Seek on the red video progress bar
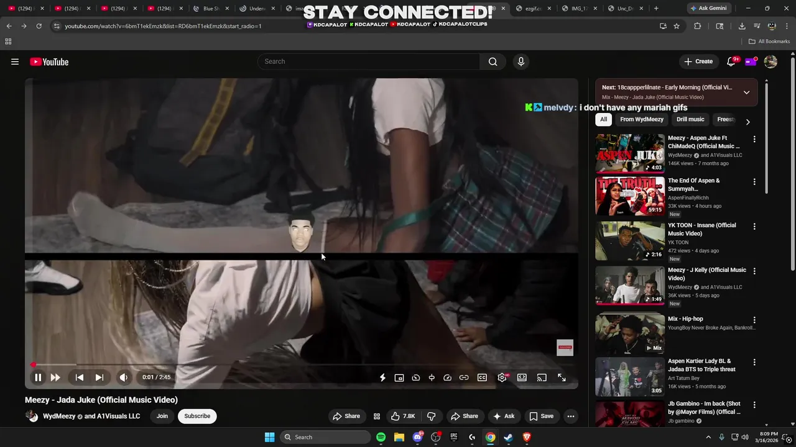 click(x=302, y=364)
